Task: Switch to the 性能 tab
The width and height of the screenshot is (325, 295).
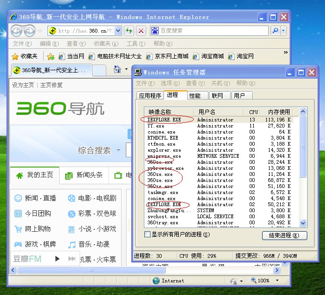Action: (195, 95)
